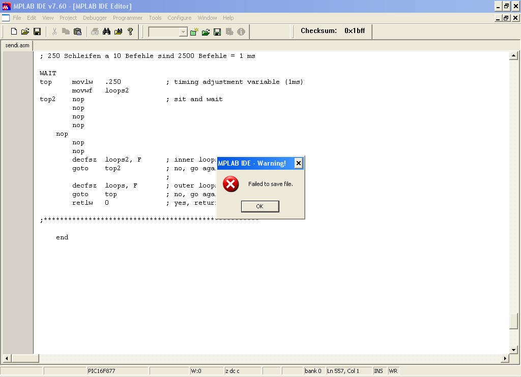Click the 'timing adjustment variable' comment

click(235, 82)
